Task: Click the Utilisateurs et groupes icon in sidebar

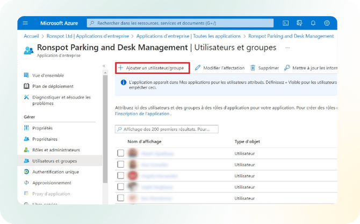Action: [x=26, y=161]
